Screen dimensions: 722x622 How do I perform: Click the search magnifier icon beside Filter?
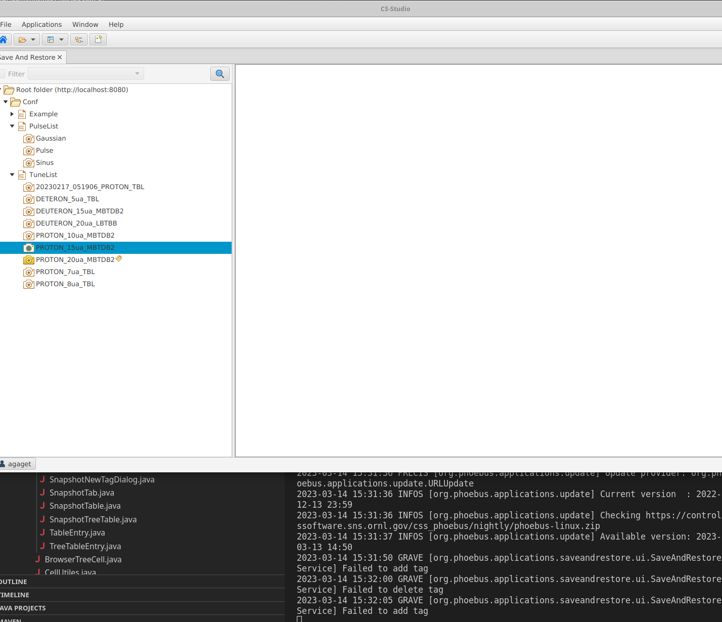tap(219, 73)
